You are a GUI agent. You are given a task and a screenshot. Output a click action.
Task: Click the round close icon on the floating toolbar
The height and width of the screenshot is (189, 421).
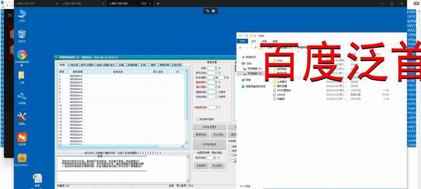(x=213, y=11)
